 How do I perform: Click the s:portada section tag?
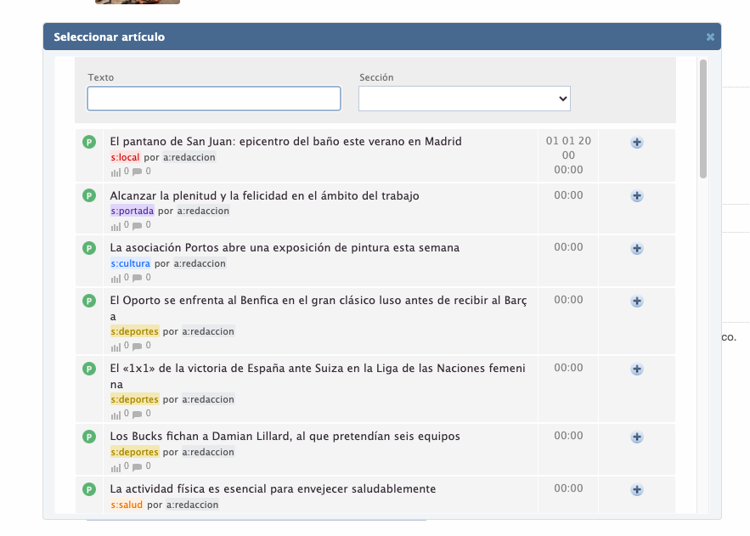click(x=132, y=211)
